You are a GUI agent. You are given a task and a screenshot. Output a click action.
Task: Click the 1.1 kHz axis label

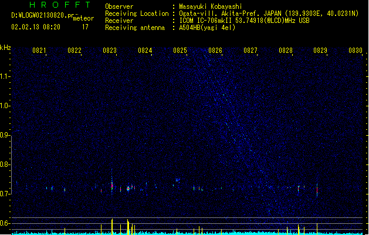5,76
